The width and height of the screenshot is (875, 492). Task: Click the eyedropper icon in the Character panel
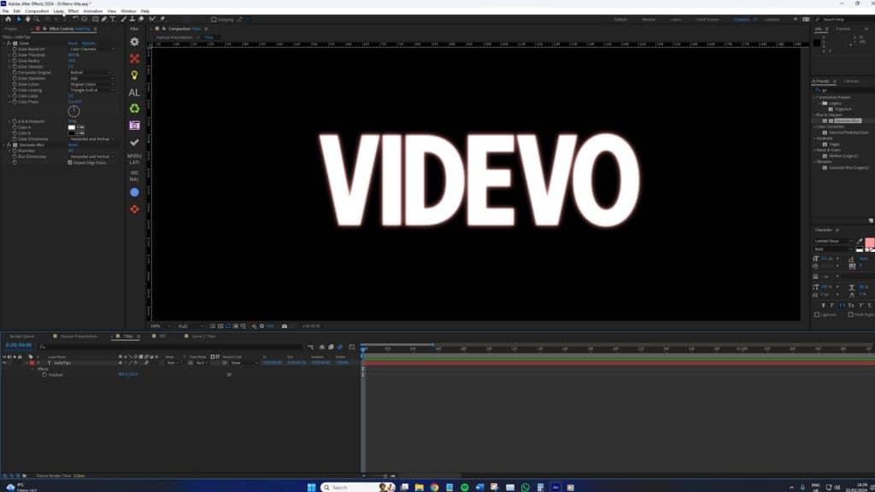(x=860, y=241)
